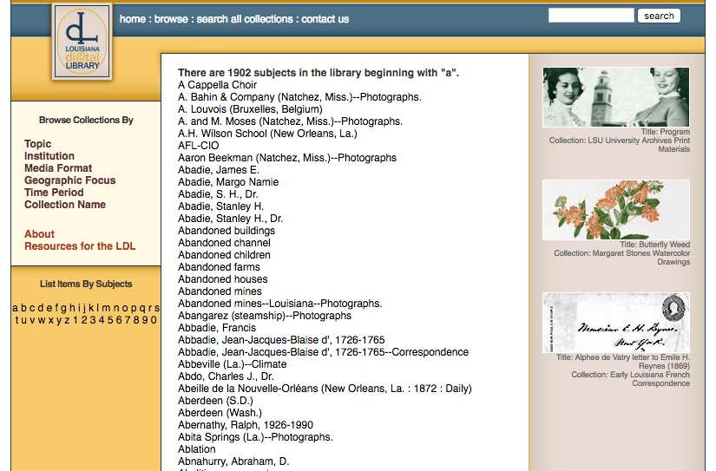
Task: List subjects starting with letter t
Action: (17, 320)
